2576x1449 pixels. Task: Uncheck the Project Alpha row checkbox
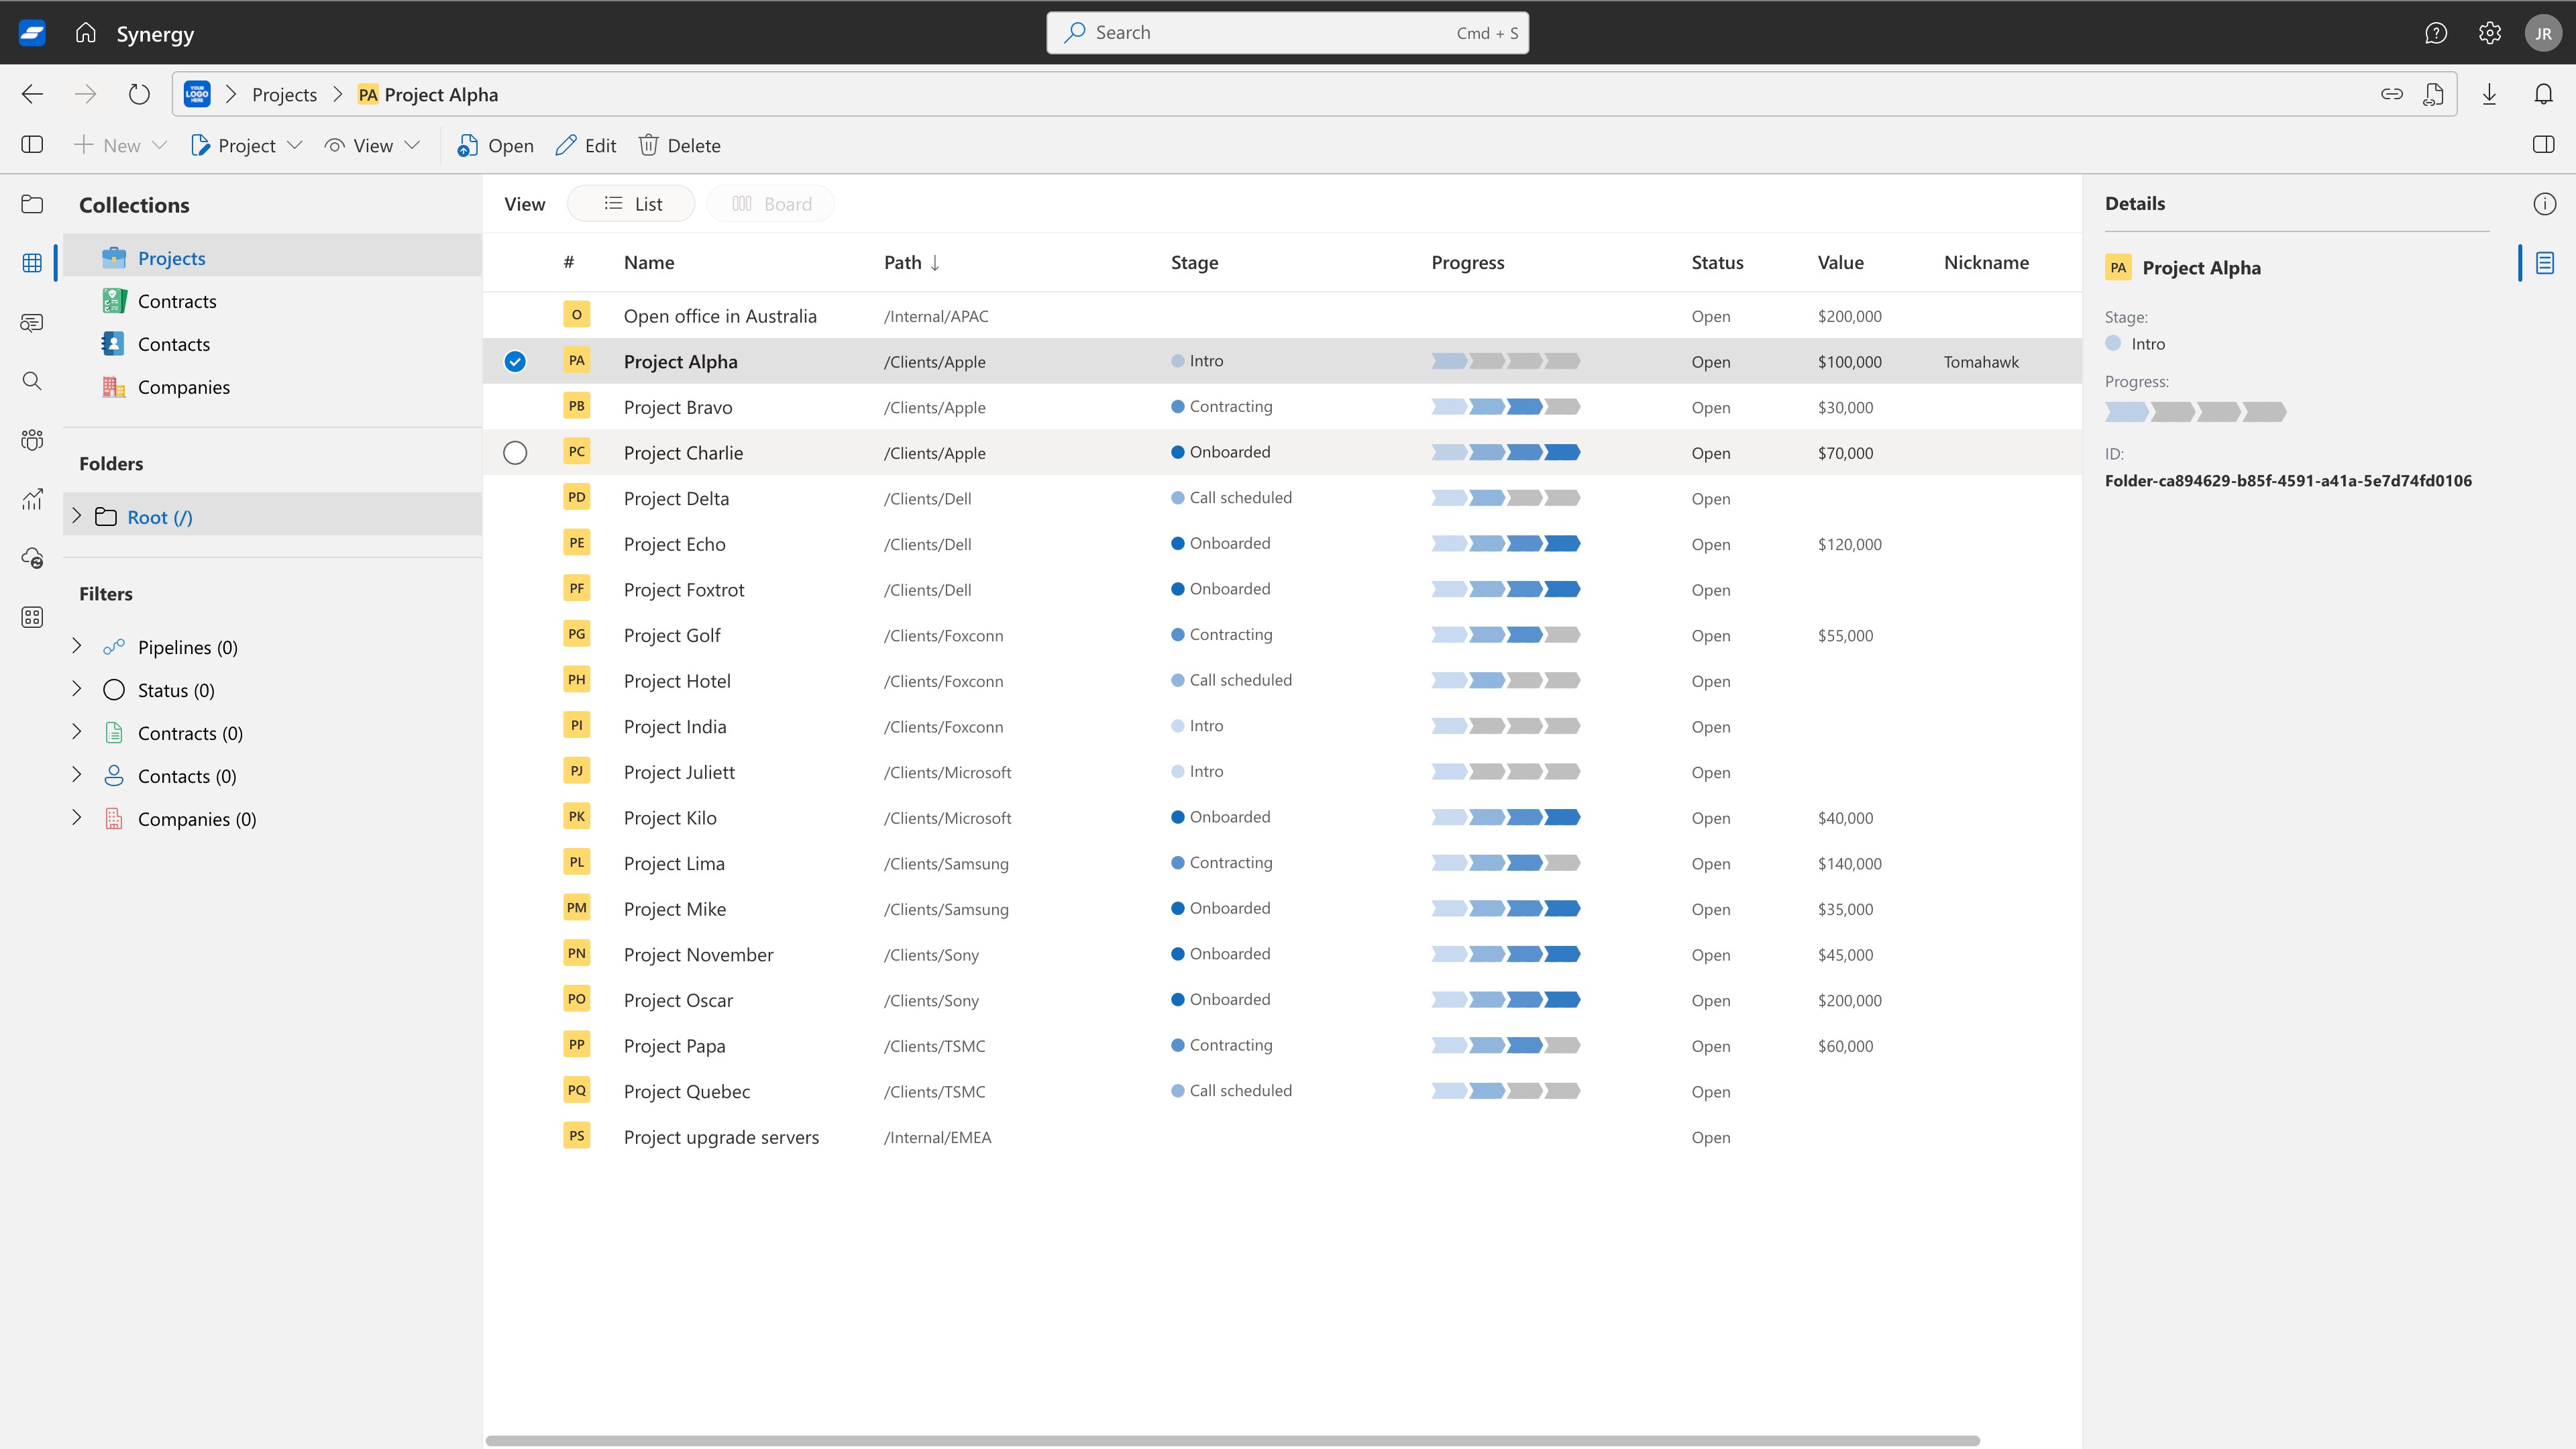tap(515, 362)
